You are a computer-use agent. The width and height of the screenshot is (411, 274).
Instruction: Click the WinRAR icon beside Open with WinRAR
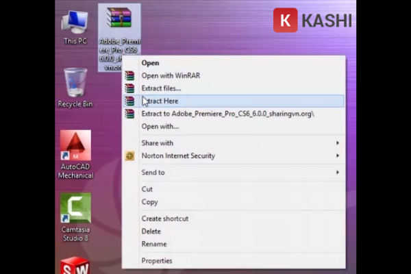coord(129,75)
